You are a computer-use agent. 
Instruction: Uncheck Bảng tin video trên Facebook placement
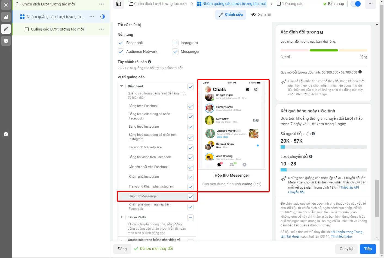coord(191,158)
